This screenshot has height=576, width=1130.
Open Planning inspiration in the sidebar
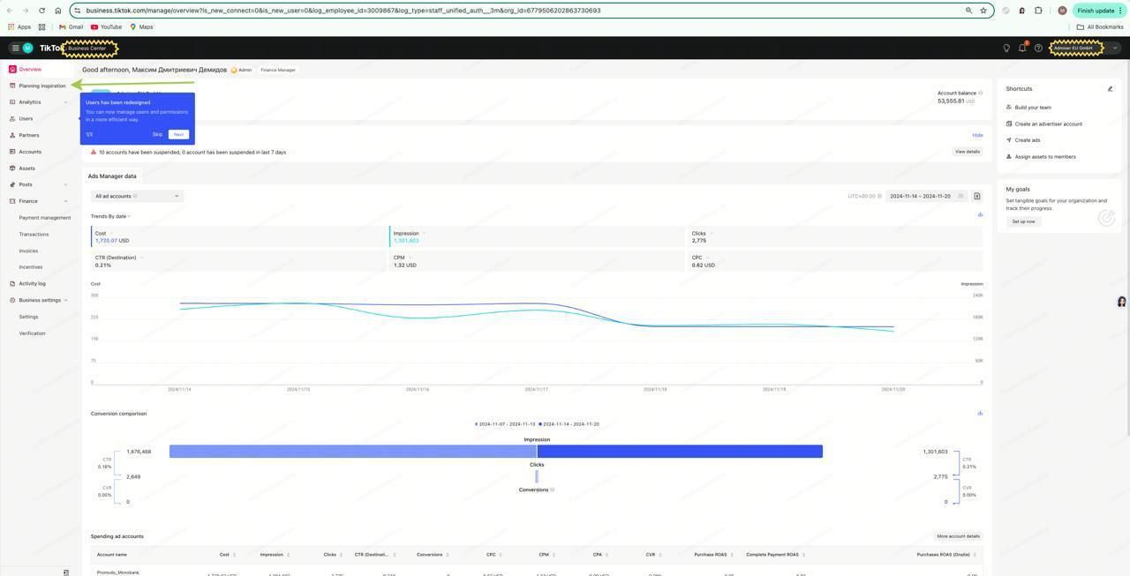tap(42, 86)
